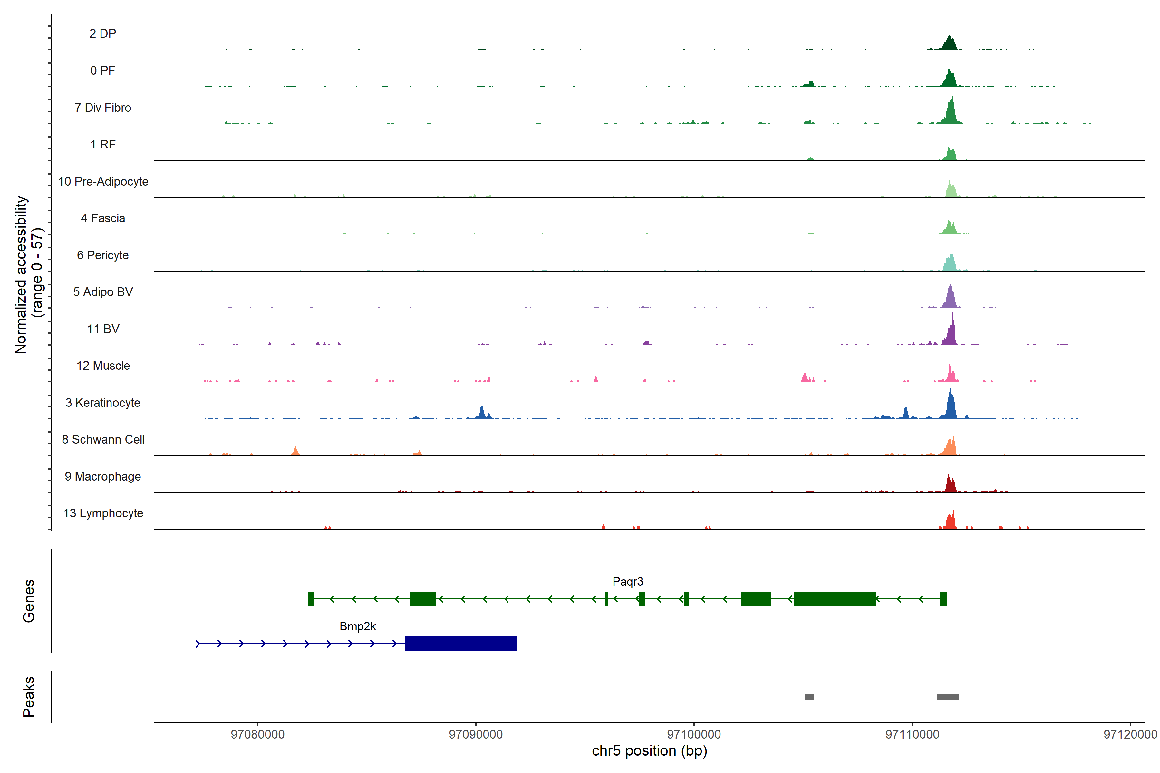Click the blue Keratinocyte peak near 97090000

[x=482, y=413]
